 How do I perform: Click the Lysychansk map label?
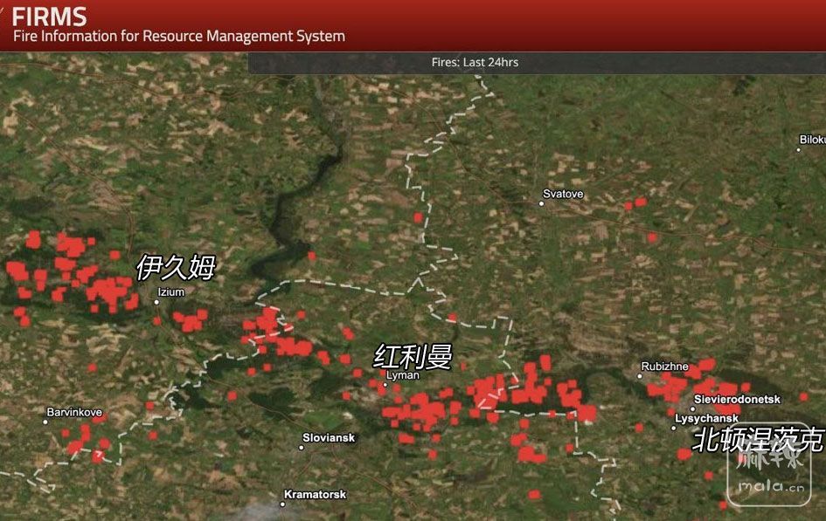click(706, 419)
